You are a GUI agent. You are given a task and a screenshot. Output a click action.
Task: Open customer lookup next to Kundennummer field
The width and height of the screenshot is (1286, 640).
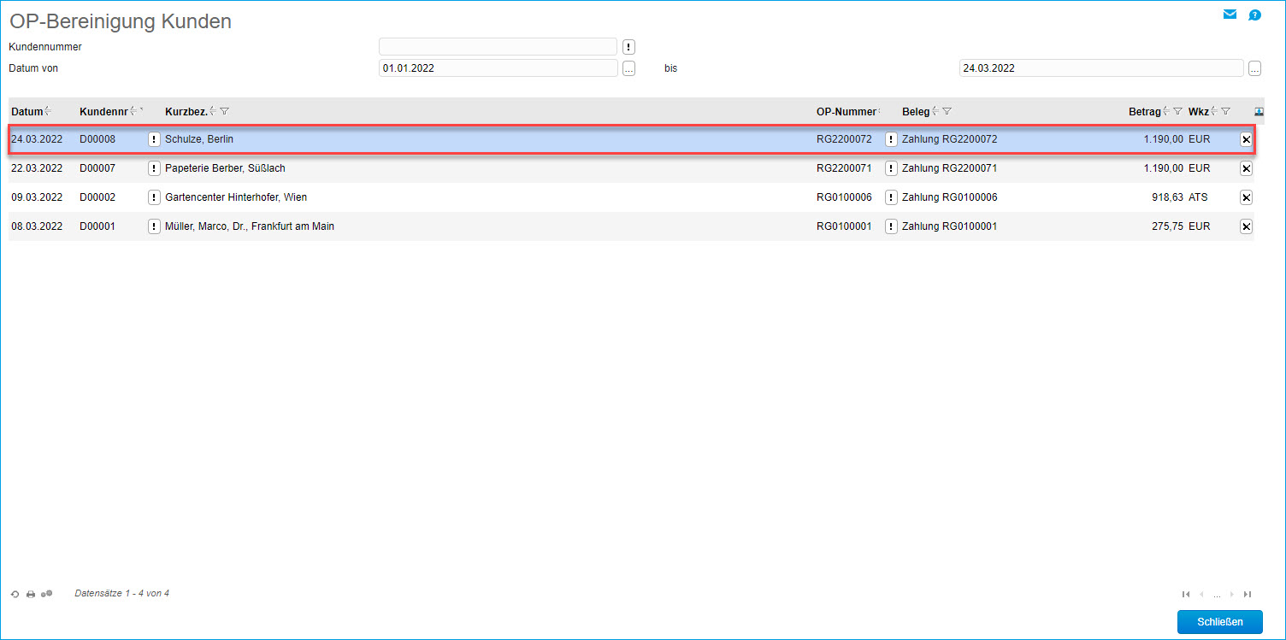tap(628, 47)
